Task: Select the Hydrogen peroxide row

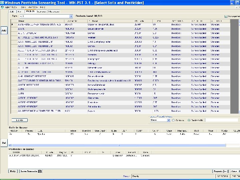Action: (x=120, y=89)
